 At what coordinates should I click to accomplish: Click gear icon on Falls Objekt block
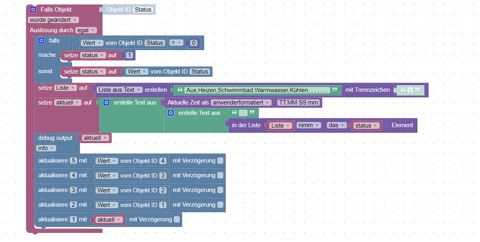(x=33, y=9)
